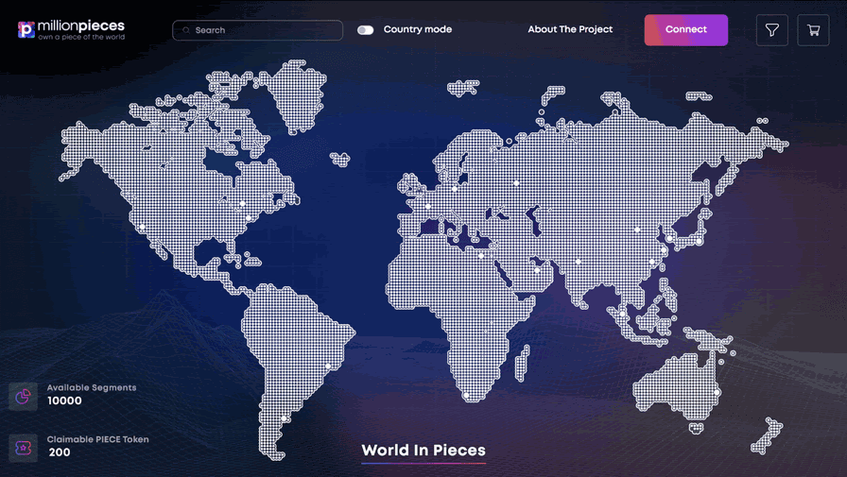Toggle the Country mode switch
The height and width of the screenshot is (477, 847).
[x=366, y=30]
